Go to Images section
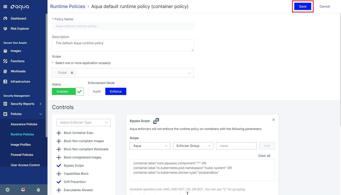Image resolution: width=341 pixels, height=195 pixels. pyautogui.click(x=16, y=51)
